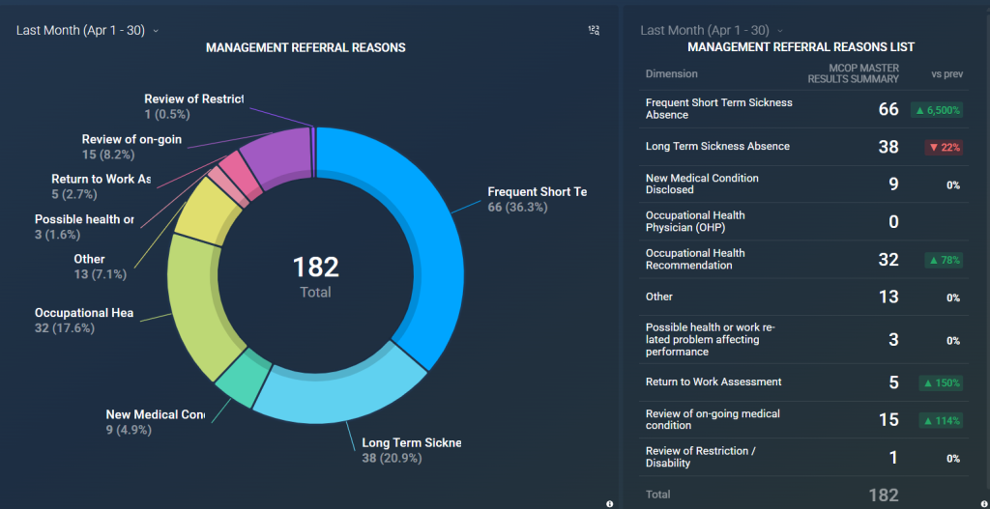This screenshot has height=509, width=990.
Task: Click the 'Other' chart label
Action: [89, 259]
